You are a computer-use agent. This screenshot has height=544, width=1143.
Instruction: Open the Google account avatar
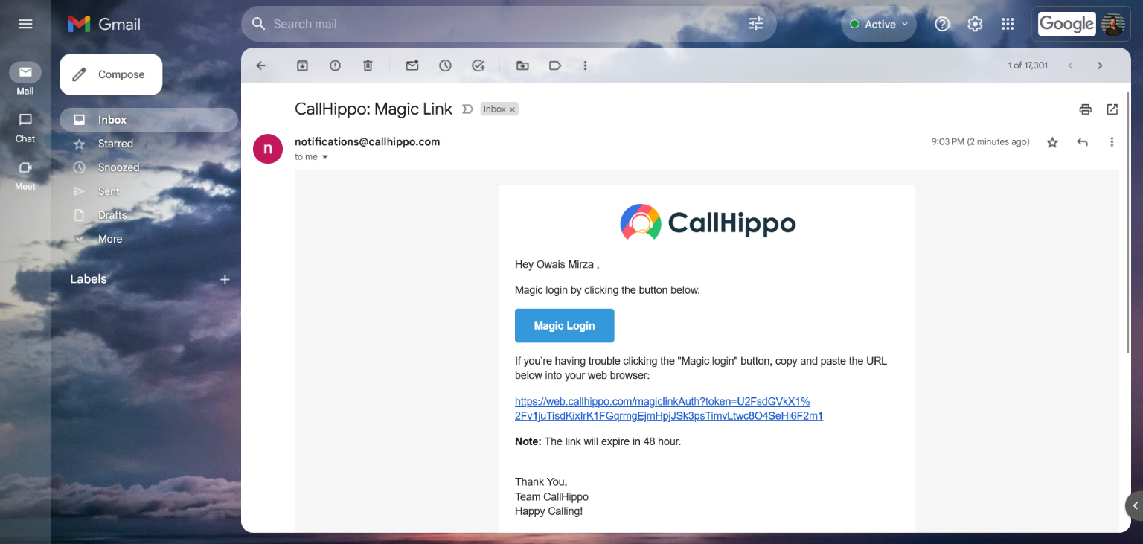[1112, 24]
